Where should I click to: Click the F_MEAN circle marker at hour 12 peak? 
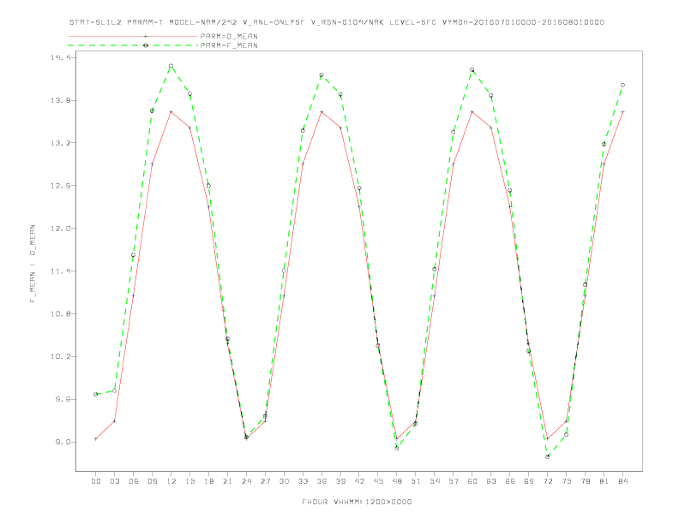click(171, 66)
